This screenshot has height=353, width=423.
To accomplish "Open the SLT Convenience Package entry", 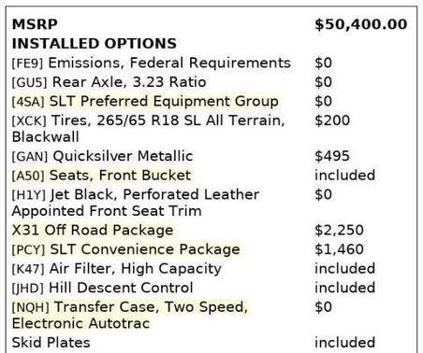I will tap(126, 249).
